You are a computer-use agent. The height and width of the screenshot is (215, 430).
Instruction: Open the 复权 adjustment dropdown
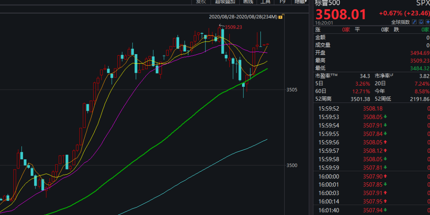(201, 2)
